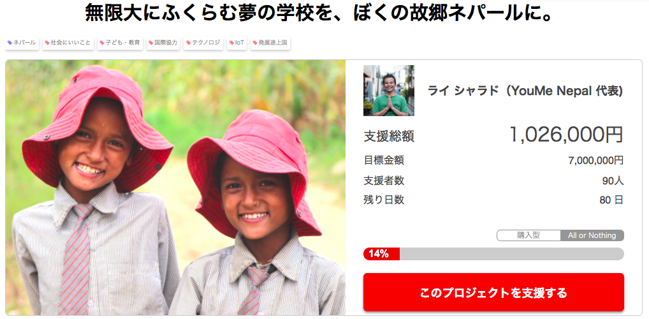Click the gray unfilled portion of progress bar
The image size is (649, 319).
coord(511,254)
